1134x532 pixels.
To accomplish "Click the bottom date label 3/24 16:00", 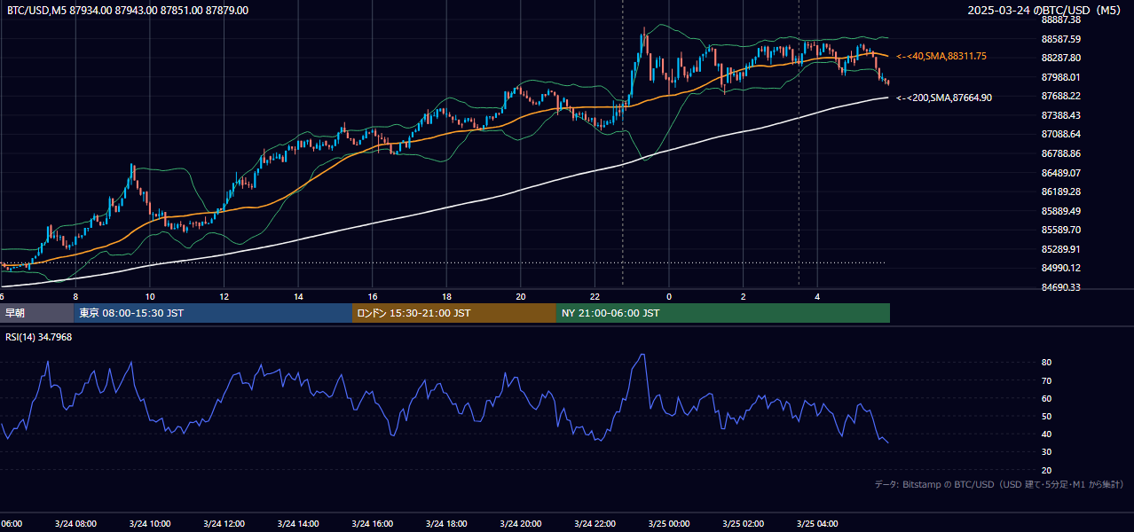I will pyautogui.click(x=372, y=524).
